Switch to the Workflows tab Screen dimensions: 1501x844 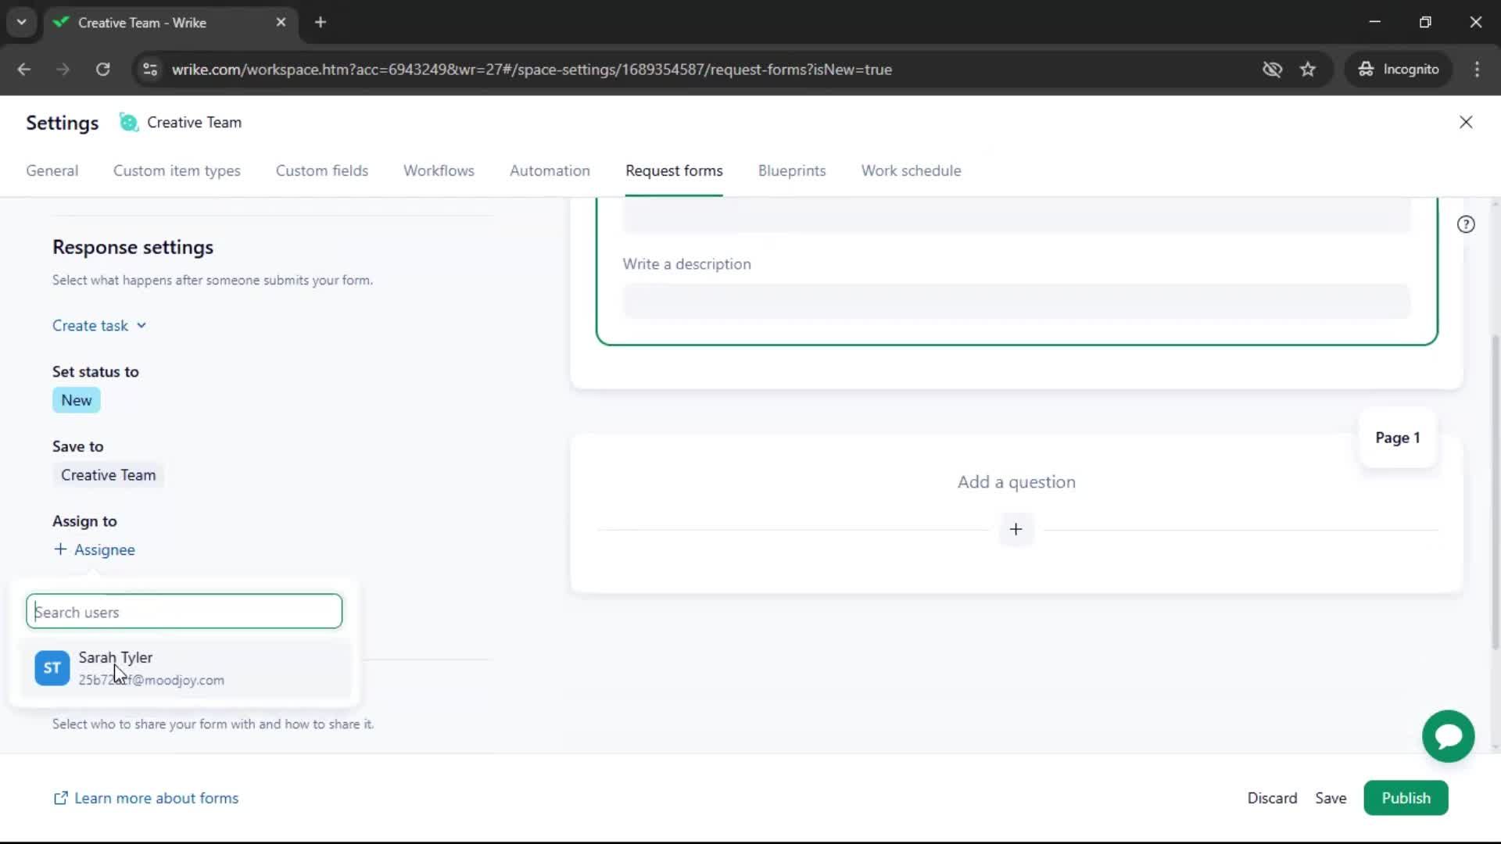click(x=439, y=170)
